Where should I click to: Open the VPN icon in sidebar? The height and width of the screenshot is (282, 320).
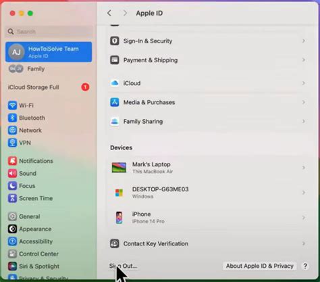point(12,143)
